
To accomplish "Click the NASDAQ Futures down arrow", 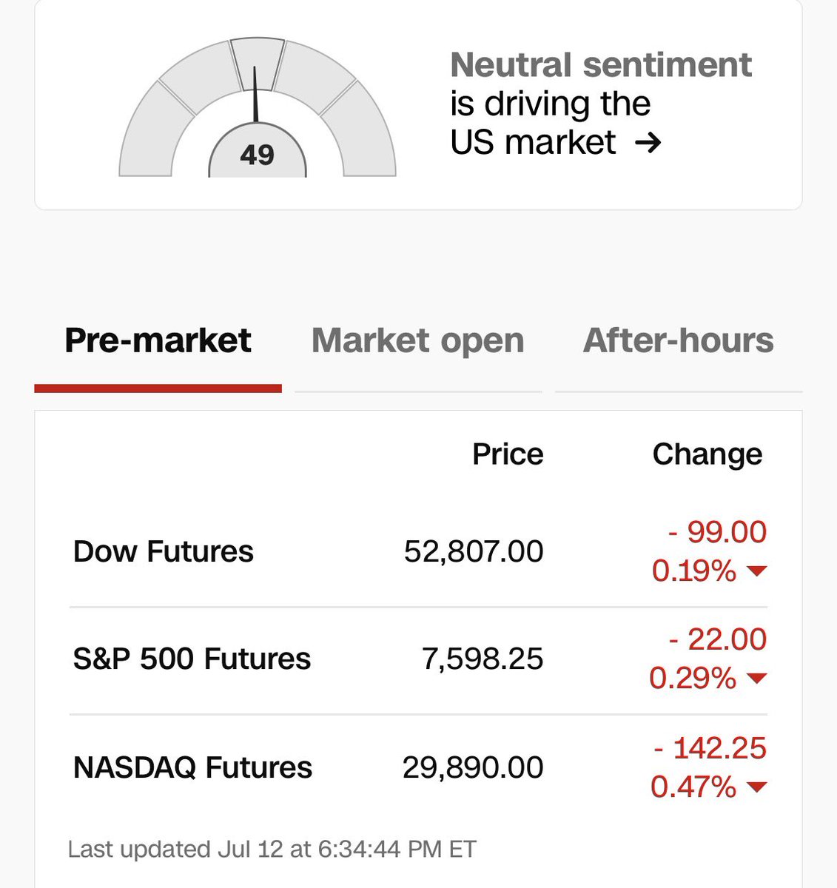I will click(757, 787).
